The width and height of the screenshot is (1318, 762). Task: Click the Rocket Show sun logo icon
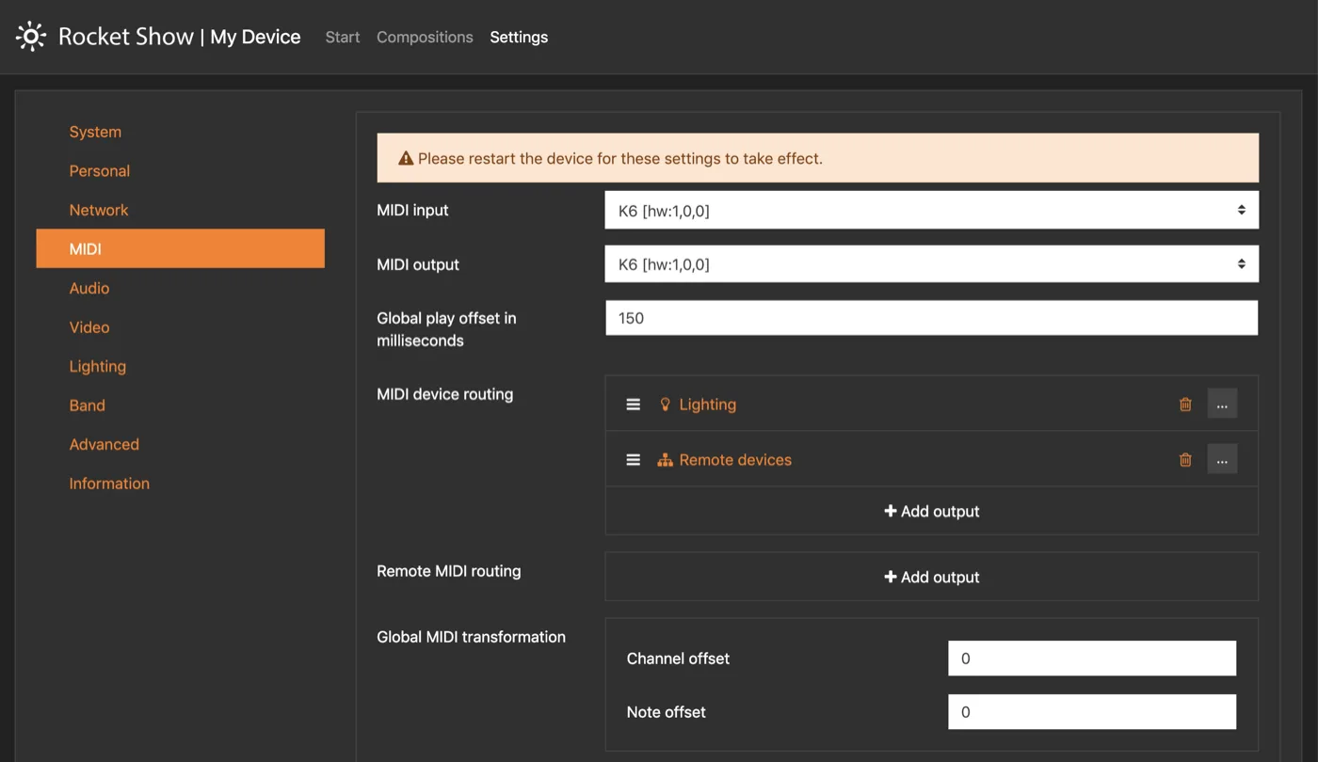point(31,37)
